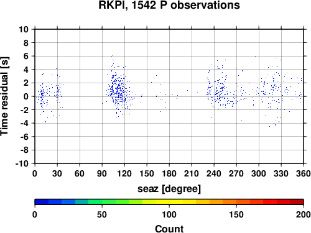Click the x-axis tick label 180
This screenshot has width=311, height=233.
[169, 173]
